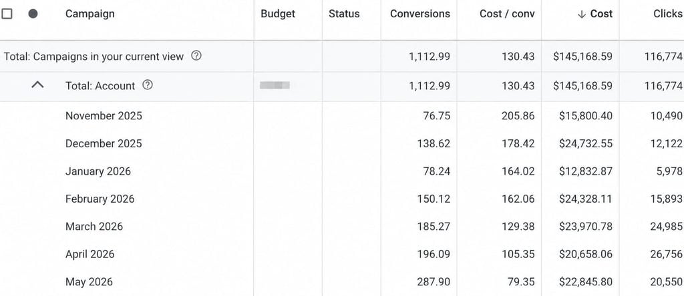Click the status dot icon in the table header

click(33, 14)
